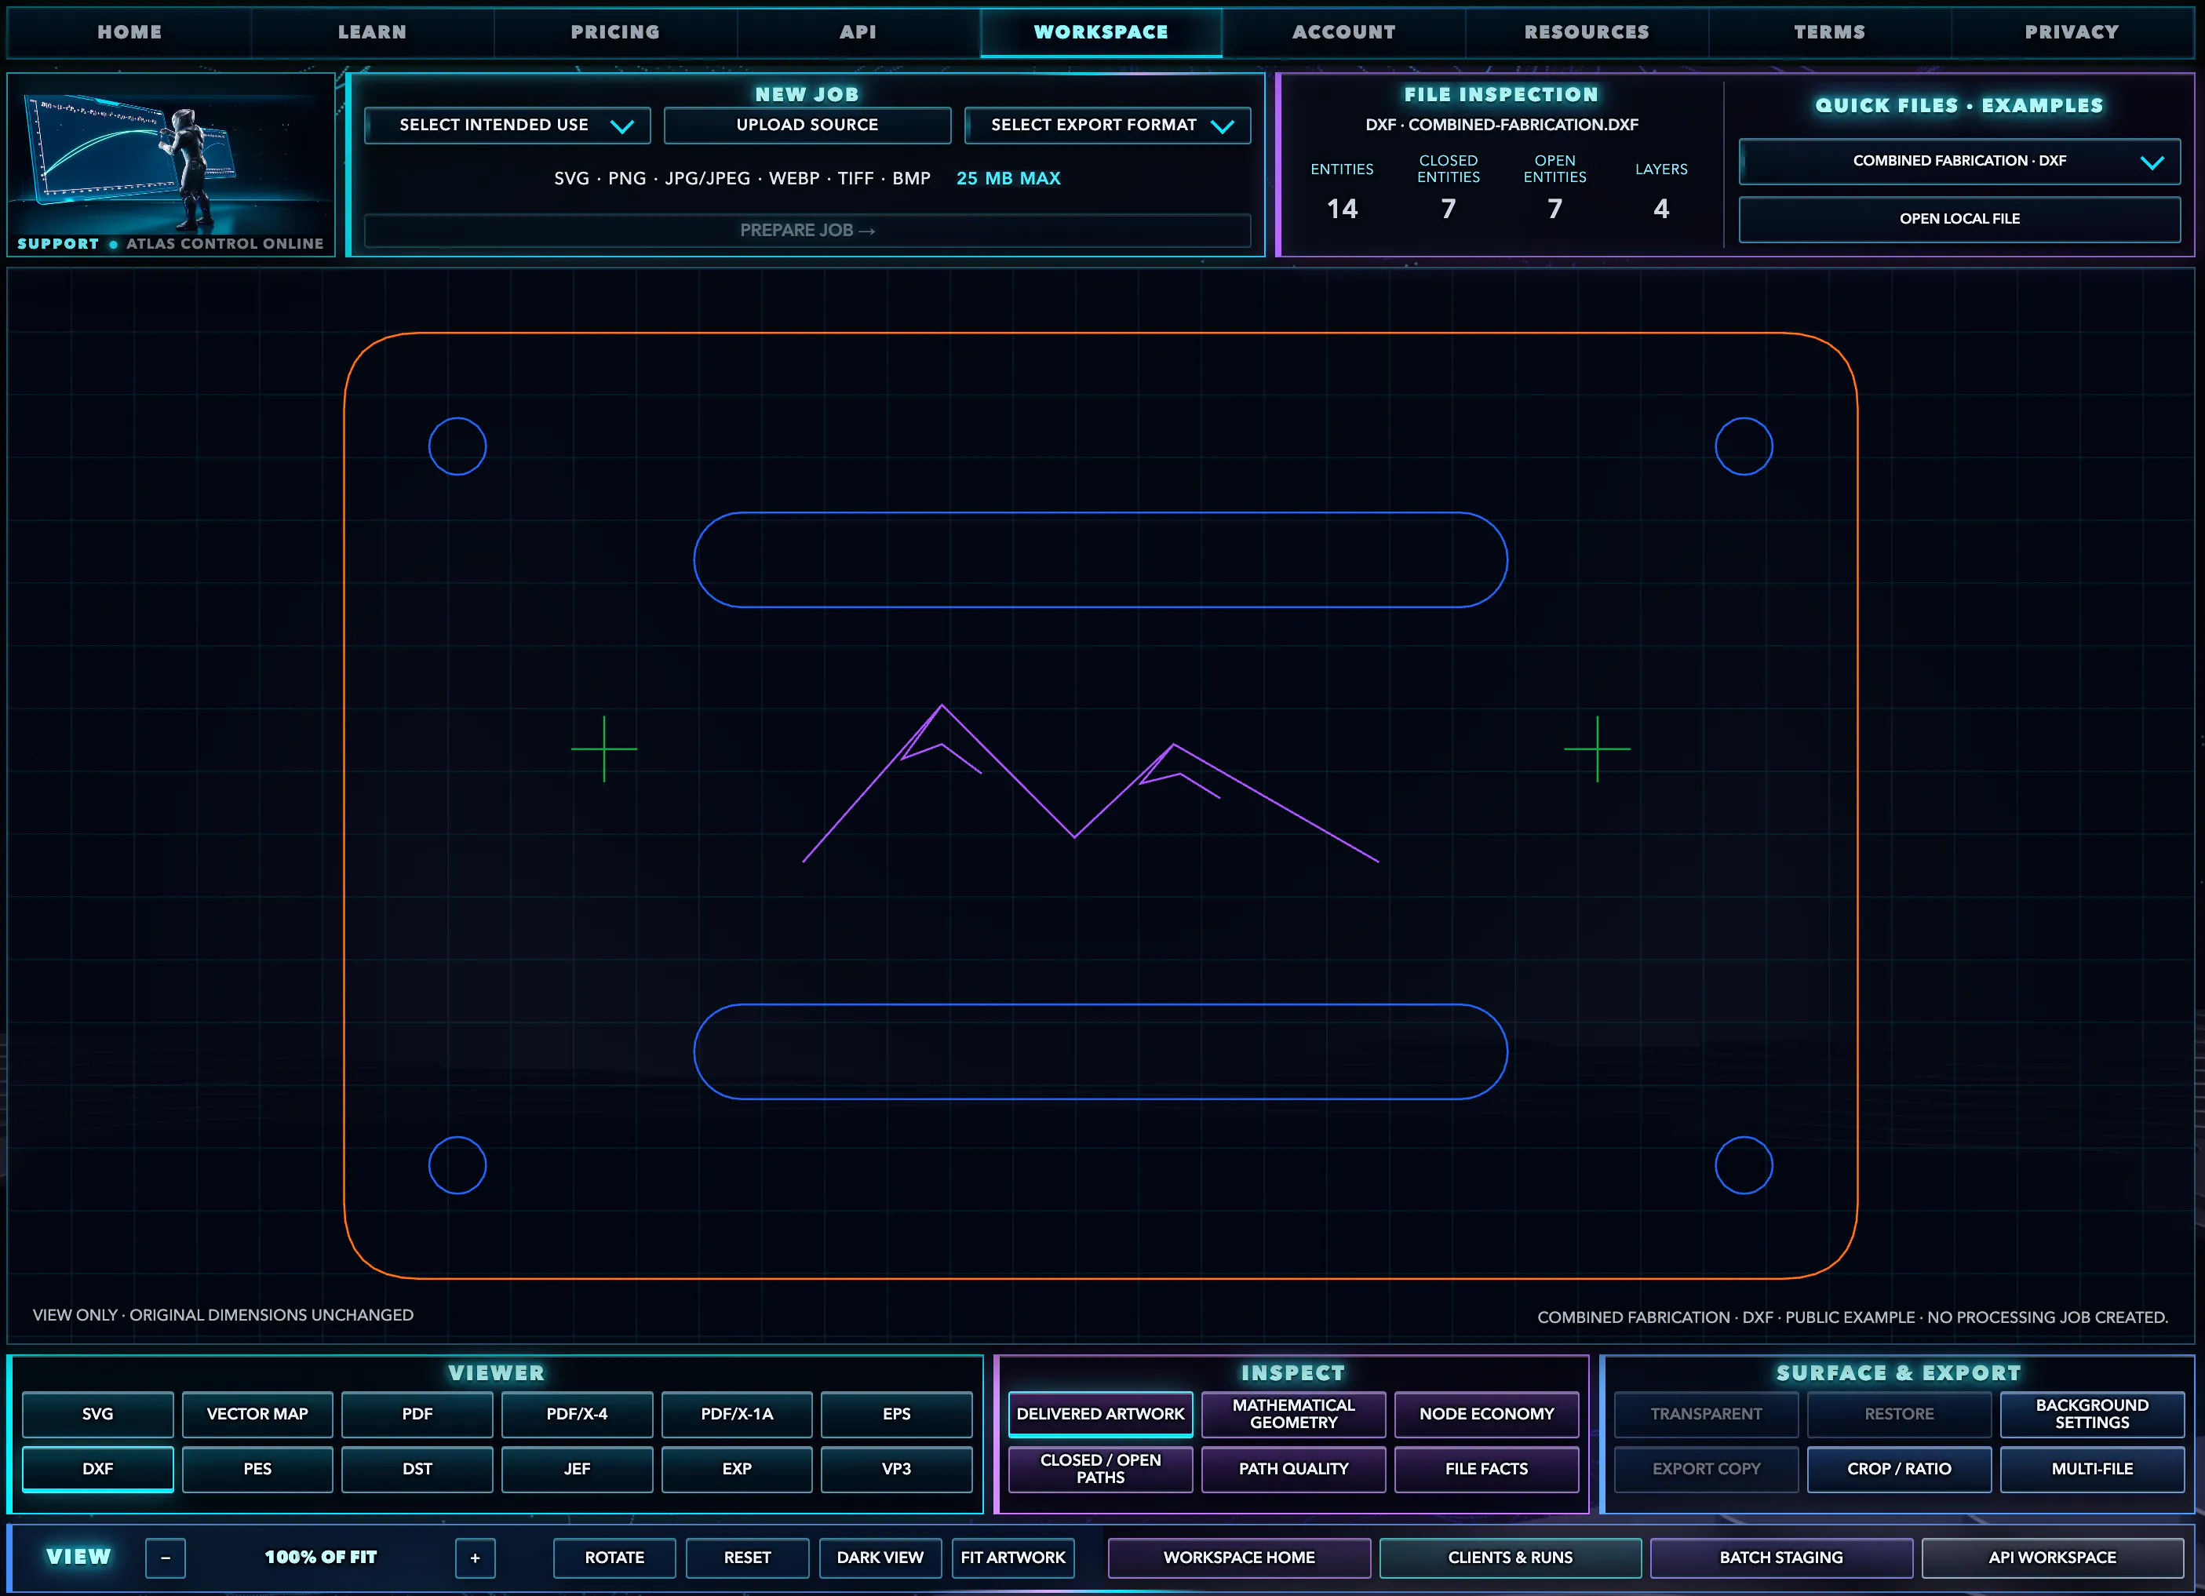Open the Account tab
This screenshot has width=2205, height=1596.
tap(1343, 32)
